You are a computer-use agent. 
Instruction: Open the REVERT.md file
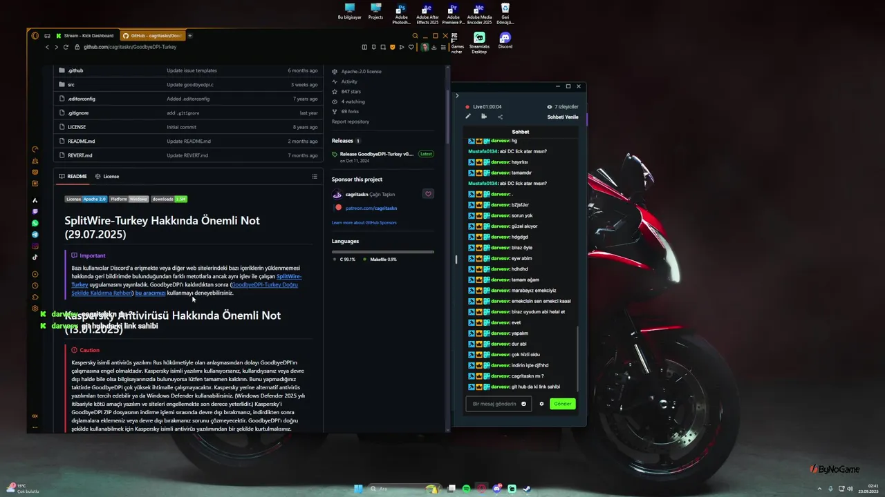click(x=80, y=155)
